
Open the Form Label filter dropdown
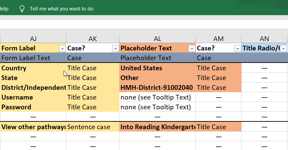[62, 49]
